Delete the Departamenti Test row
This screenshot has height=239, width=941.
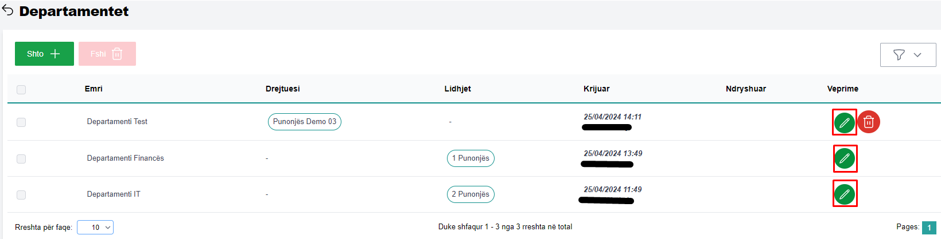point(869,122)
